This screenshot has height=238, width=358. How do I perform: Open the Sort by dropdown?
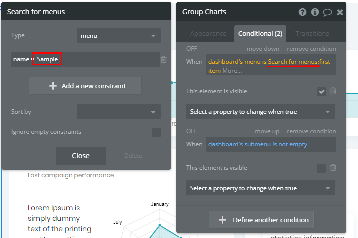(x=119, y=112)
